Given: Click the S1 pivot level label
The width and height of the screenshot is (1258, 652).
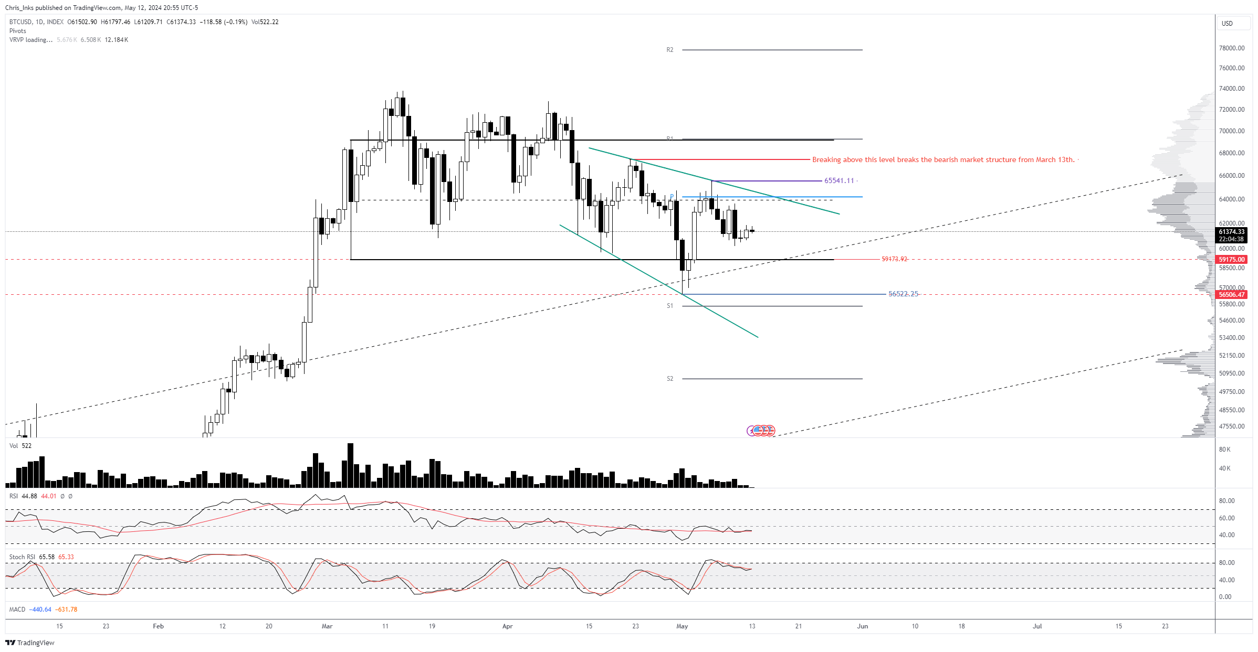Looking at the screenshot, I should click(670, 306).
